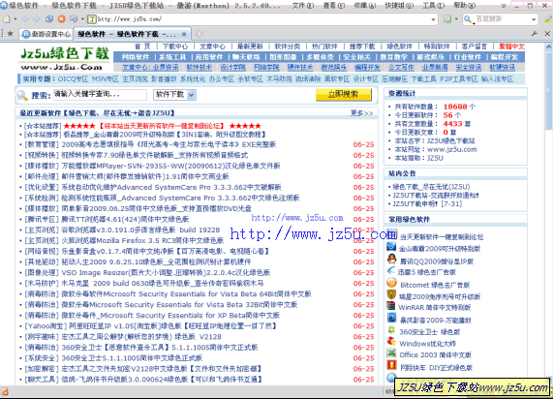Expand the menu bar overflow chevron
This screenshot has height=399, width=553.
(504, 6)
